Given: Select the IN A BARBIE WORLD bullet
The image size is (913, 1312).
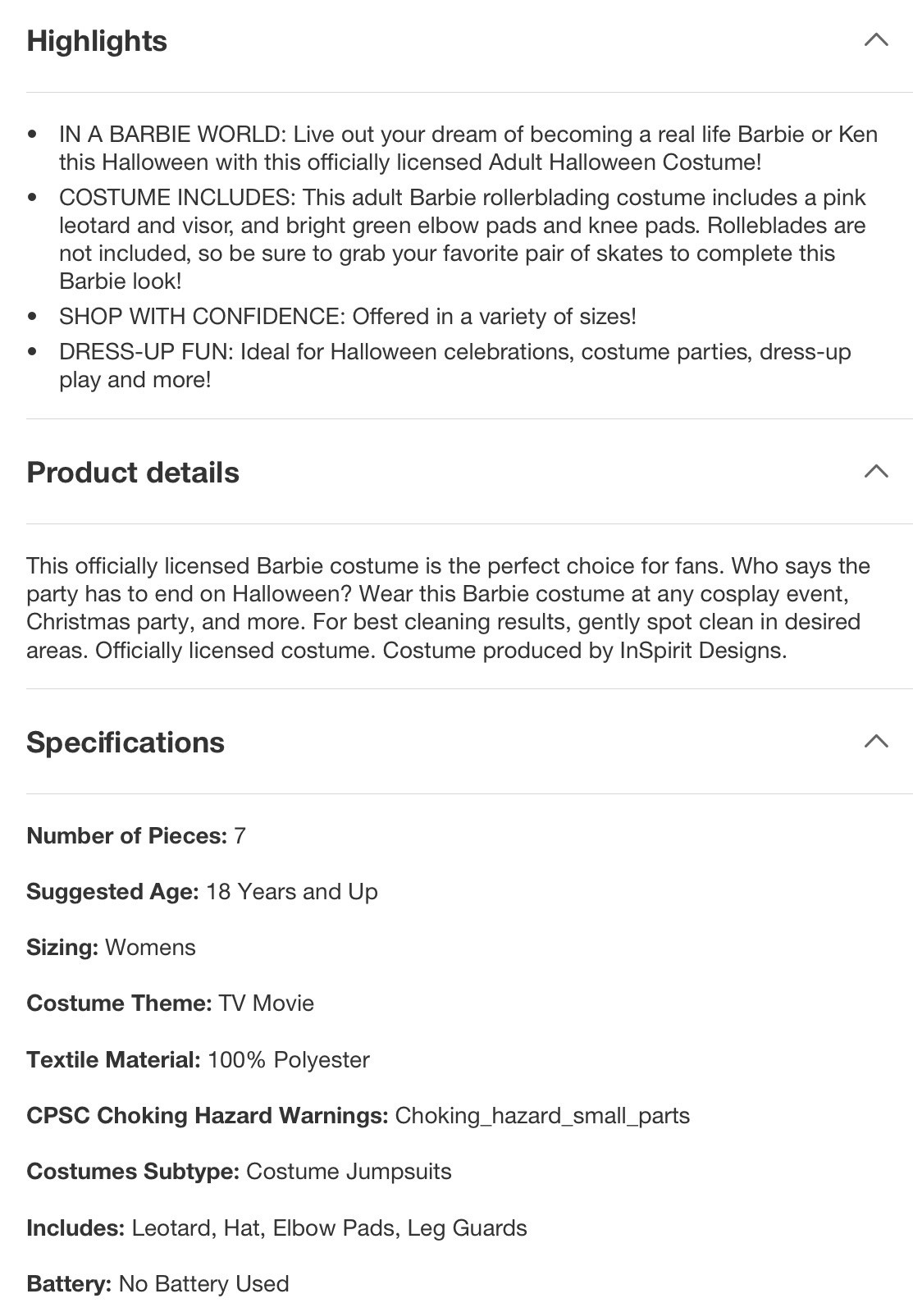Looking at the screenshot, I should [x=468, y=148].
